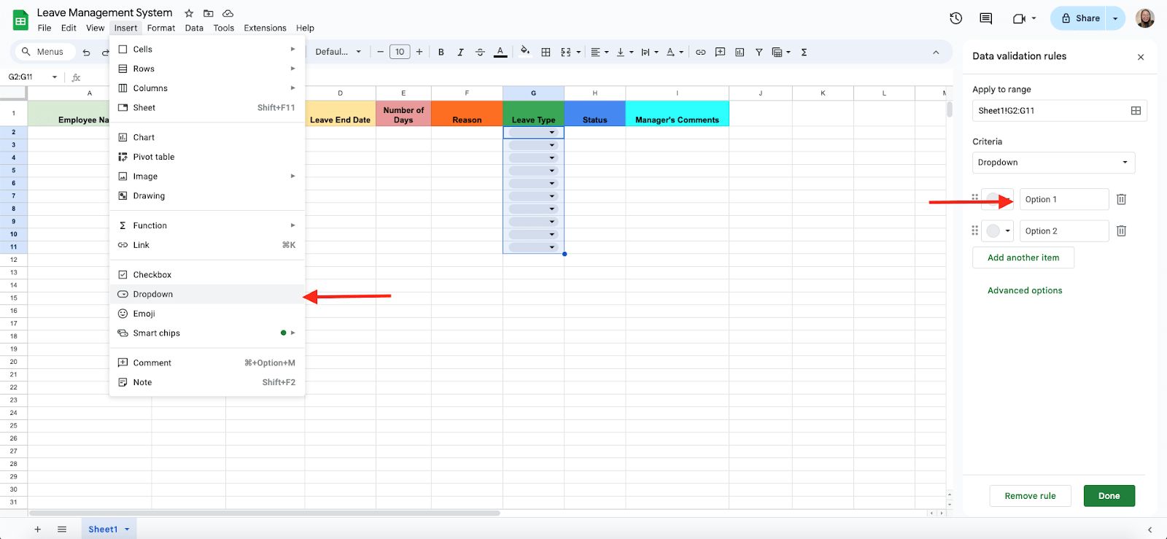1167x539 pixels.
Task: Open the Sheets home logo
Action: point(20,20)
